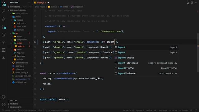Click the routes breadcrumb segment
Screen dimensions: 199x112
[x=64, y=7]
